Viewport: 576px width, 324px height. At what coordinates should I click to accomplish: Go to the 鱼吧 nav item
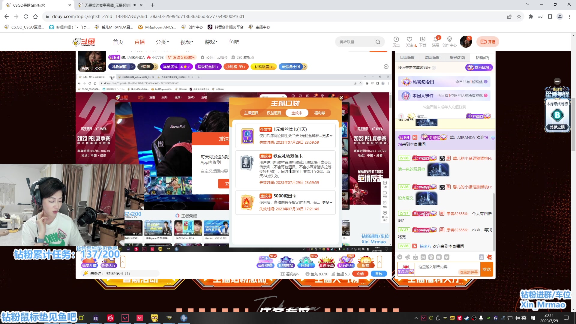[x=234, y=42]
